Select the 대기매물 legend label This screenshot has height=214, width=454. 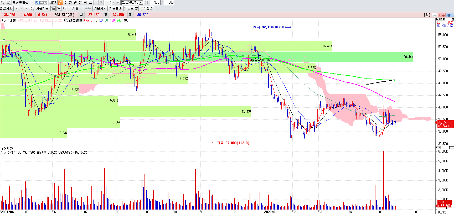point(9,20)
